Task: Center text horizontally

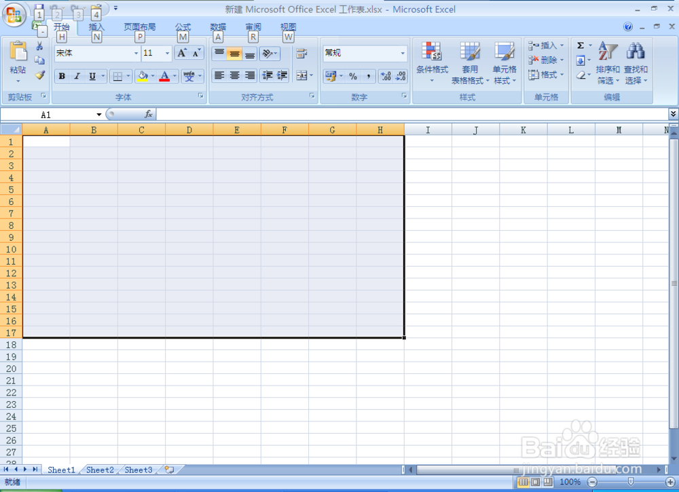Action: click(x=234, y=76)
